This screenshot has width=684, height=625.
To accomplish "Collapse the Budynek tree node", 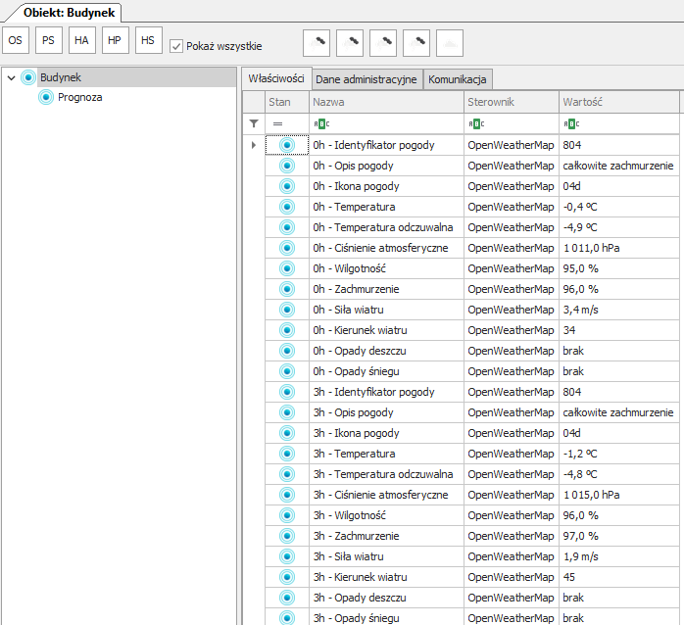I will 12,77.
